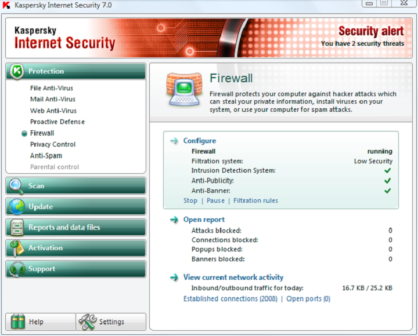The height and width of the screenshot is (336, 418).
Task: Click the Protection shield icon
Action: click(x=17, y=71)
